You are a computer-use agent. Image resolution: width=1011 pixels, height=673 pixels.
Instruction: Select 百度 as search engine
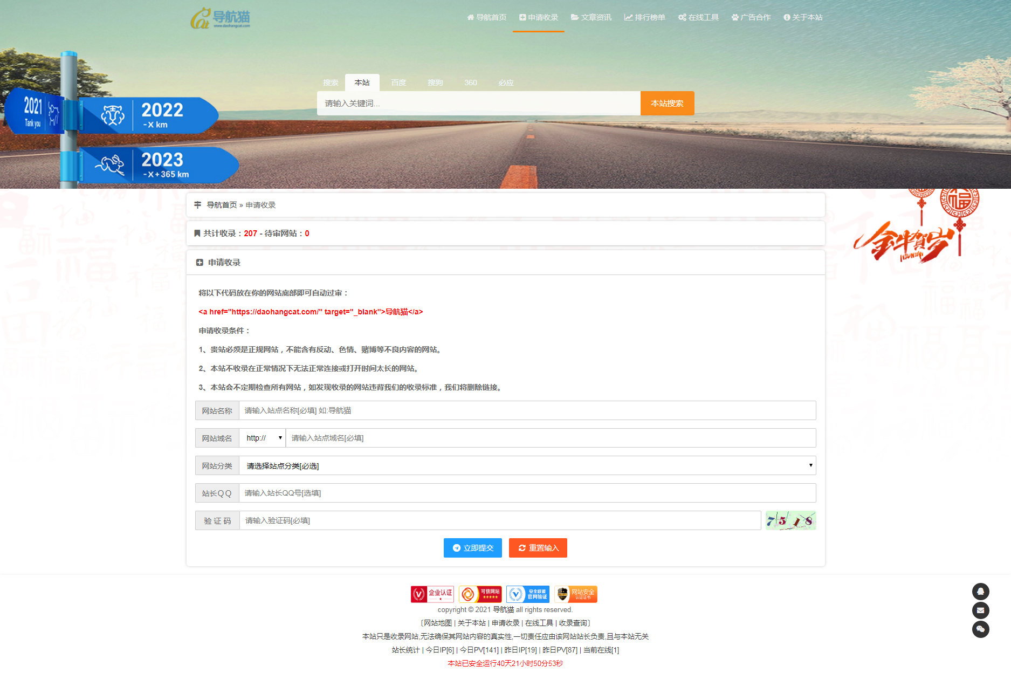click(398, 83)
